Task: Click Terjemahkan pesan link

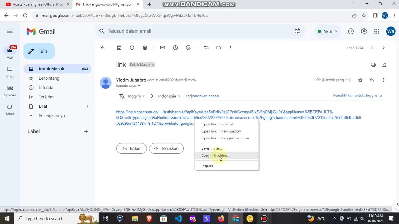Action: pos(202,96)
